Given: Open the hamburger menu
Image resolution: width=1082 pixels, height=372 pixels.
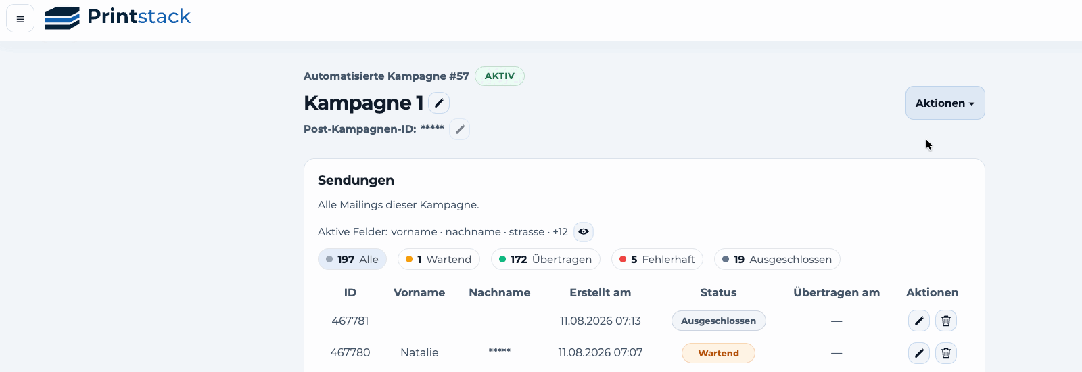Looking at the screenshot, I should coord(20,19).
